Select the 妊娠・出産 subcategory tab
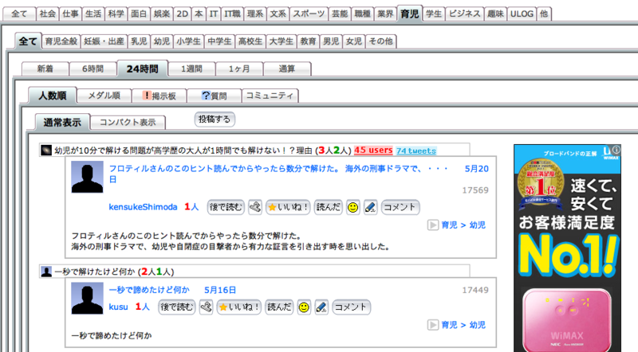Screen dimensions: 638x352 click(x=104, y=41)
